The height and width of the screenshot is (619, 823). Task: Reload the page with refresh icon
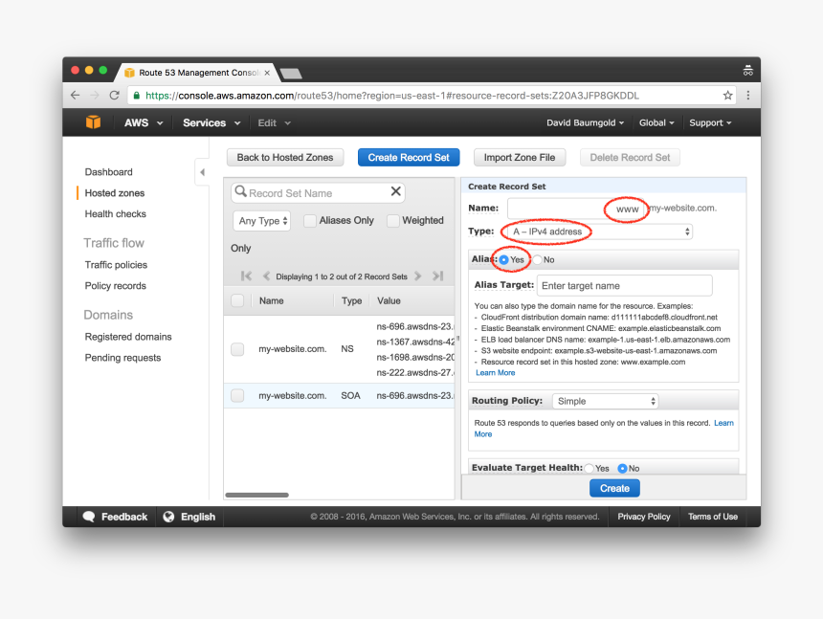115,96
